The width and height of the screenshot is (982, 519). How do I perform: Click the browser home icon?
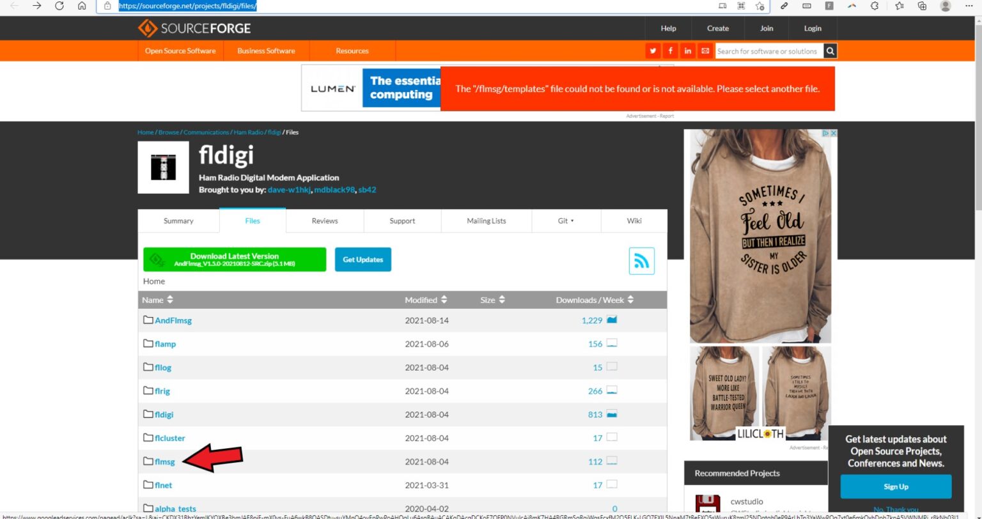coord(82,6)
